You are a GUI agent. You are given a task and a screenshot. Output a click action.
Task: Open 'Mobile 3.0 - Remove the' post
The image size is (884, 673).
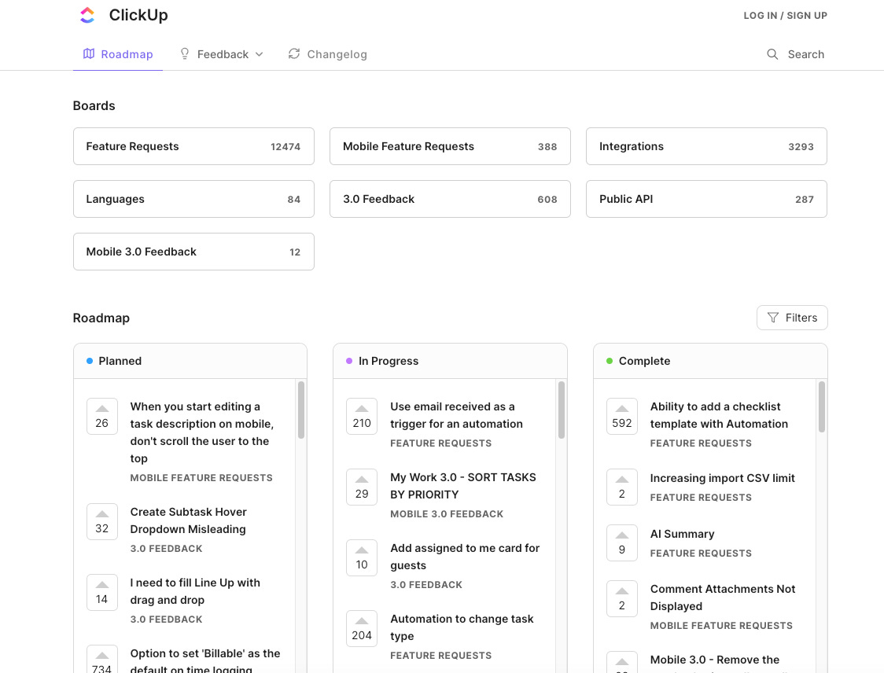(714, 660)
